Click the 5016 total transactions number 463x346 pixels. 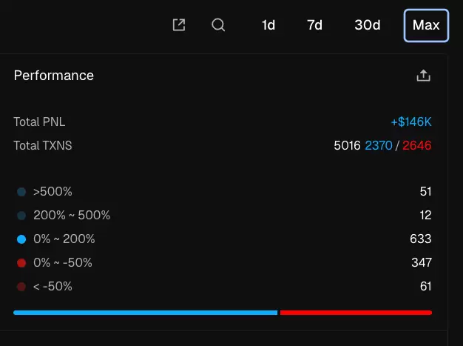(348, 145)
